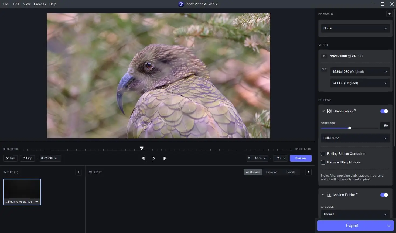Click the blue Preview button
This screenshot has height=233, width=396.
click(301, 158)
